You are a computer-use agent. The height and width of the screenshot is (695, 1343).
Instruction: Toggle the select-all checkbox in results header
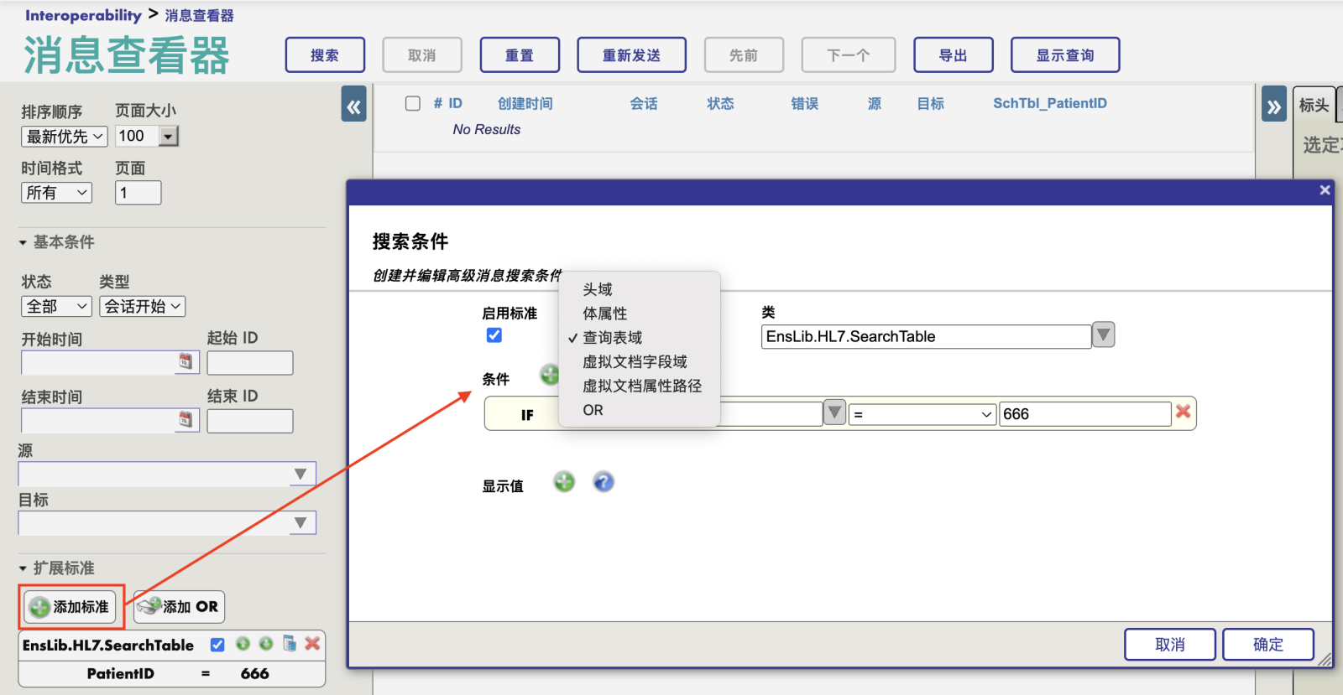(x=413, y=103)
